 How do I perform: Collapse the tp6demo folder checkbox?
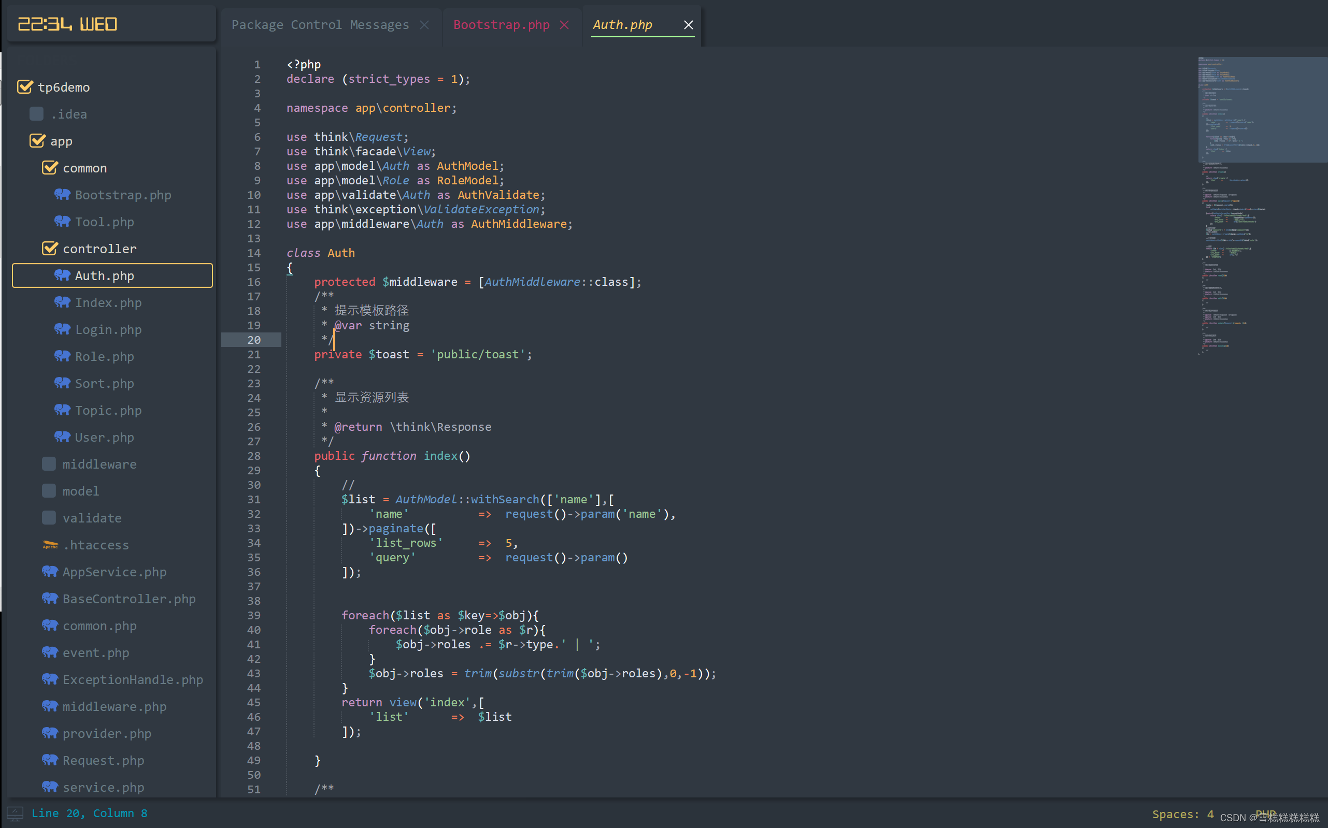pos(25,86)
